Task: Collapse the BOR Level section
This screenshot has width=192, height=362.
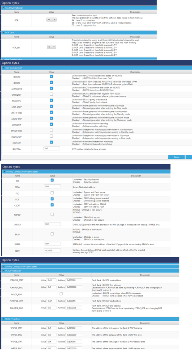Action: (78, 33)
